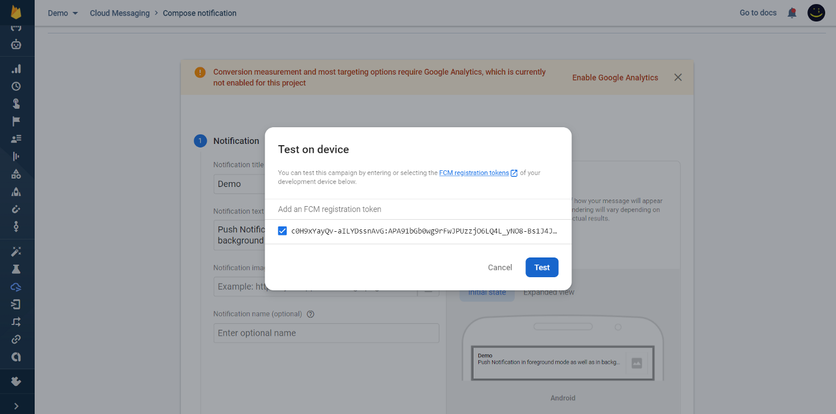836x414 pixels.
Task: Open the notifications bell in the top bar
Action: 792,13
